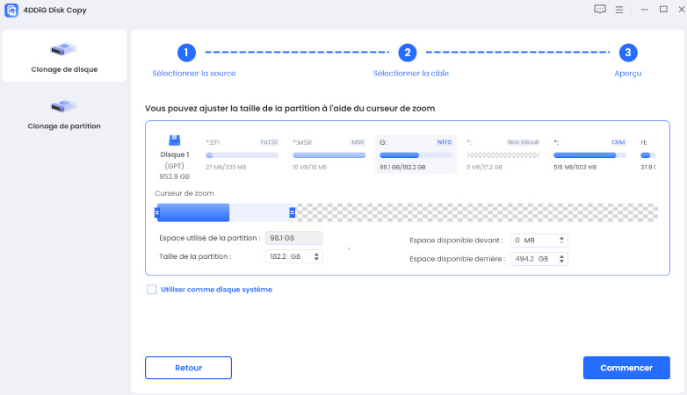Viewport: 687px width, 395px height.
Task: Click the Curseur de zoom label
Action: point(184,193)
